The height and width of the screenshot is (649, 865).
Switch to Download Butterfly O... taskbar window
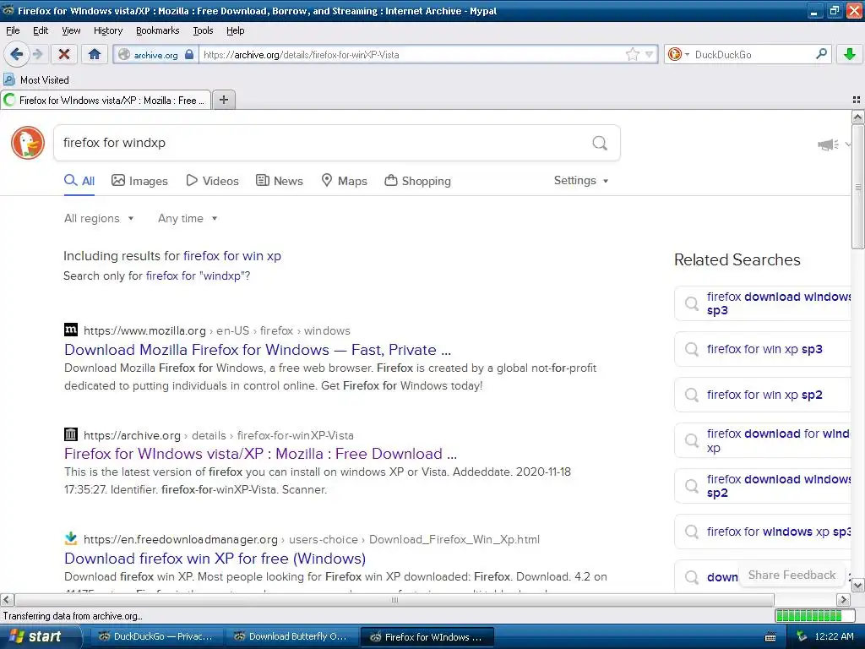pos(292,637)
